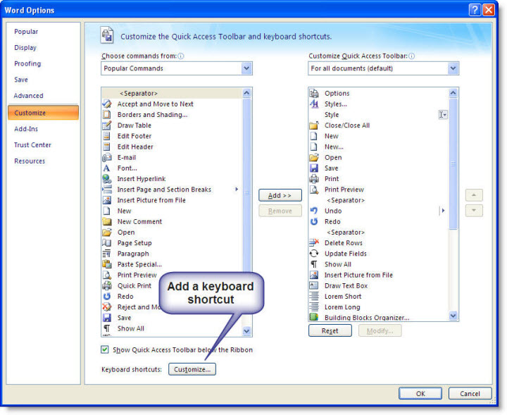Click the help question mark button

[475, 10]
